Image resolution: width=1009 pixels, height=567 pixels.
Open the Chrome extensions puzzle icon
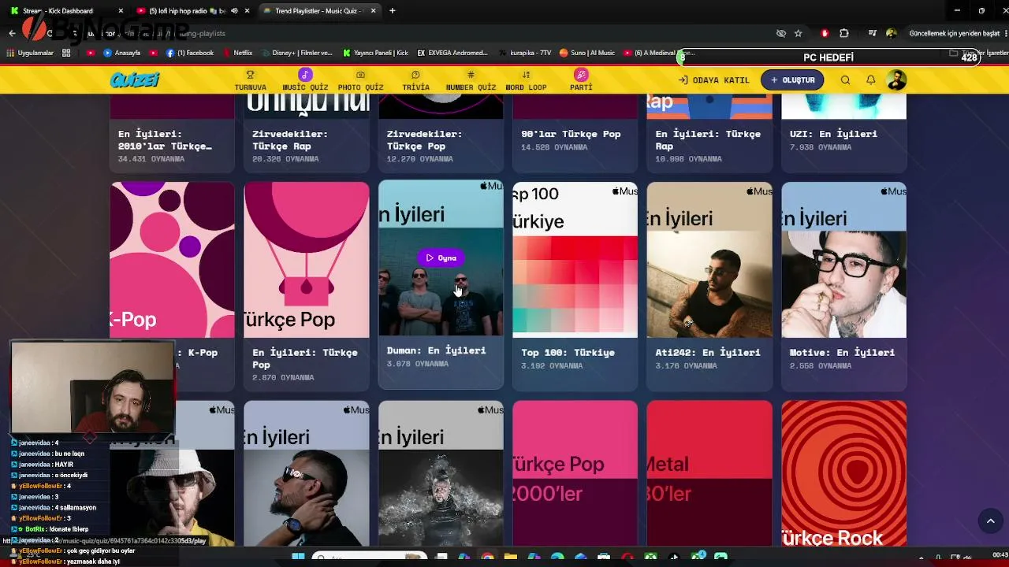[x=844, y=33]
